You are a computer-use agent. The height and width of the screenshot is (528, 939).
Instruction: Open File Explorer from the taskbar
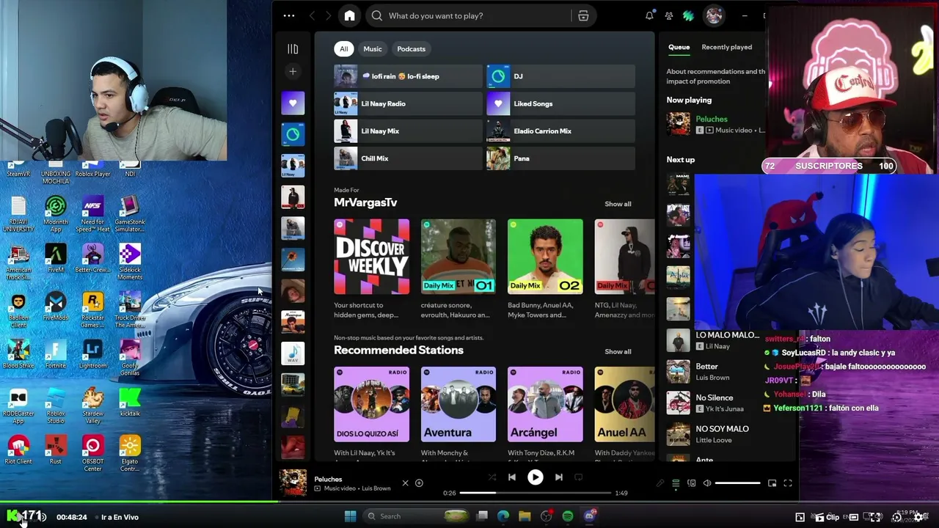coord(525,516)
